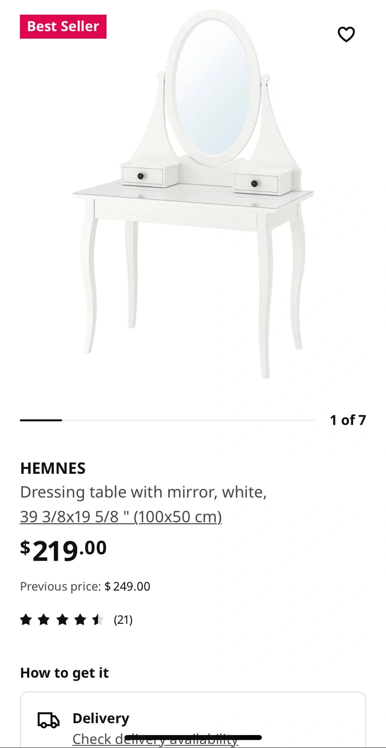Image resolution: width=386 pixels, height=748 pixels.
Task: Open the (21) reviews count
Action: tap(123, 620)
